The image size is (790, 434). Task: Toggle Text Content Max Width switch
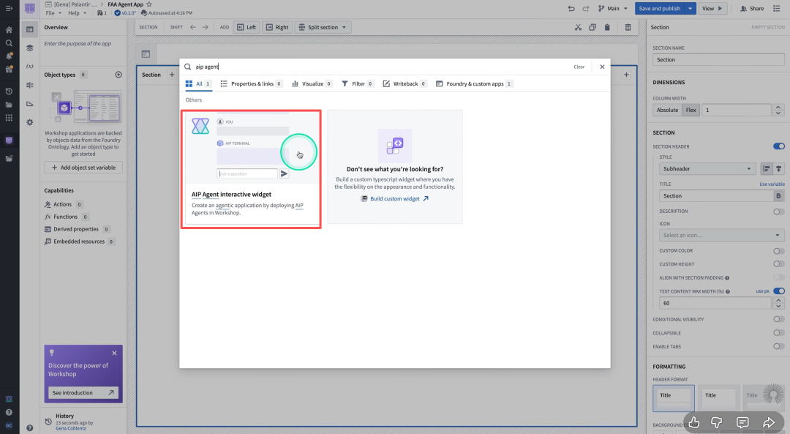(x=779, y=291)
